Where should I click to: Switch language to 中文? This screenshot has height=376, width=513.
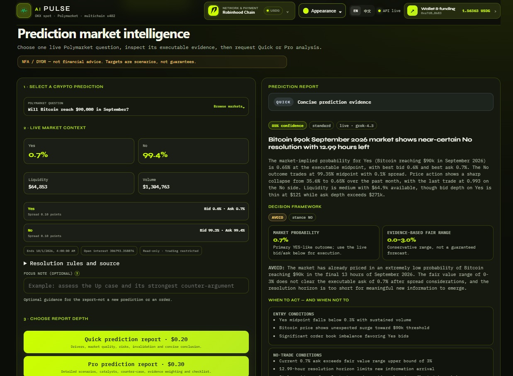click(x=367, y=11)
